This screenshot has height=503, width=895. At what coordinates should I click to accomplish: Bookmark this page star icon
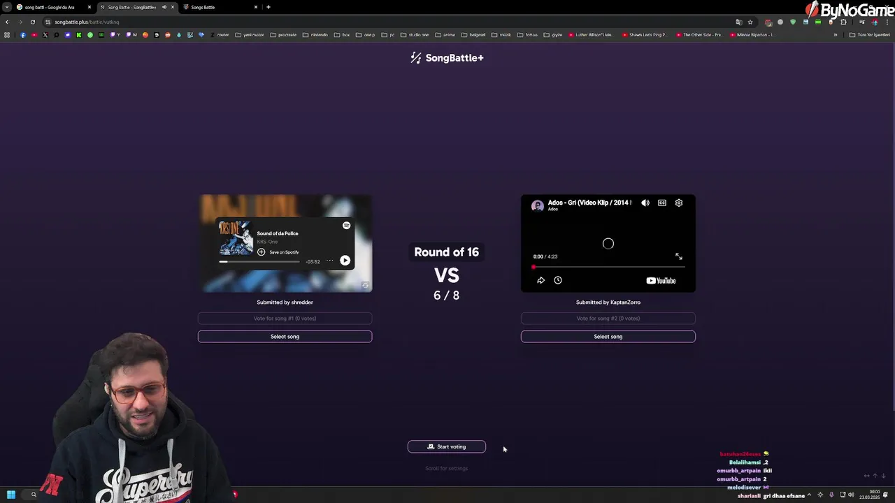coord(750,22)
